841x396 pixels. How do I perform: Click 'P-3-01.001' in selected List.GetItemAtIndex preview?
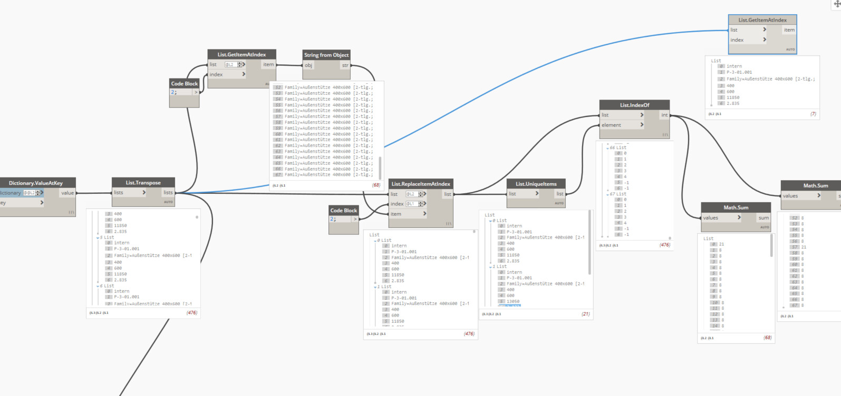click(739, 72)
